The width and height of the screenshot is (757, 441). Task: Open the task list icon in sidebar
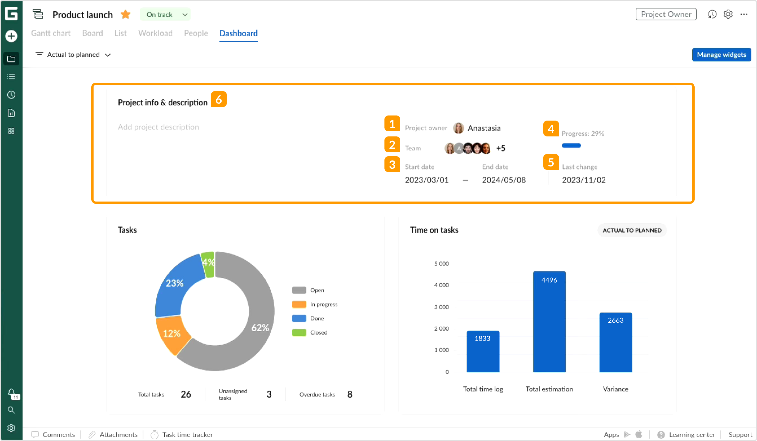11,76
